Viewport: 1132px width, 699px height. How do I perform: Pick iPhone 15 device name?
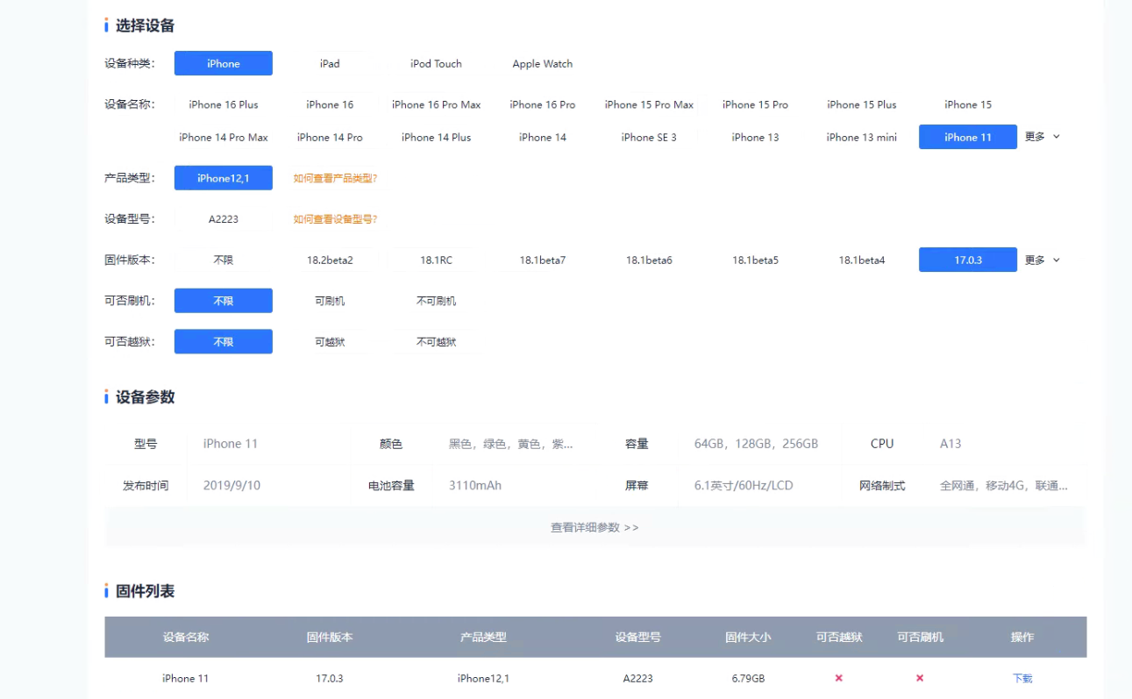[x=968, y=104]
